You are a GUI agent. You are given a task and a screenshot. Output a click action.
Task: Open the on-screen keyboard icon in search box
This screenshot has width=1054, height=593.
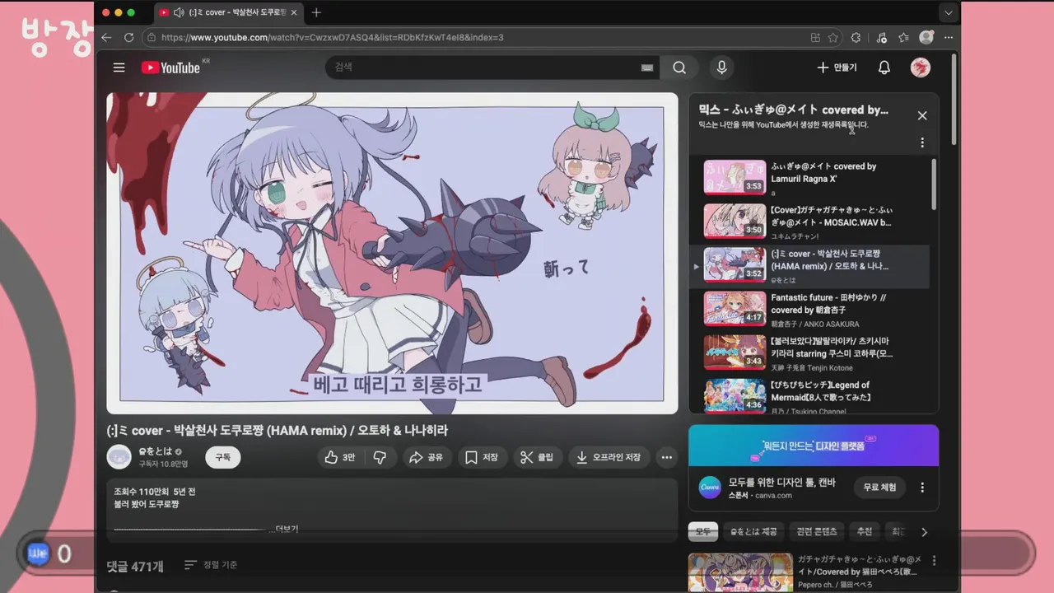point(647,68)
